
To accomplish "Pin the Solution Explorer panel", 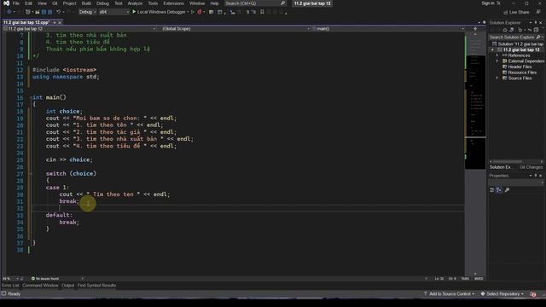I will coord(536,23).
